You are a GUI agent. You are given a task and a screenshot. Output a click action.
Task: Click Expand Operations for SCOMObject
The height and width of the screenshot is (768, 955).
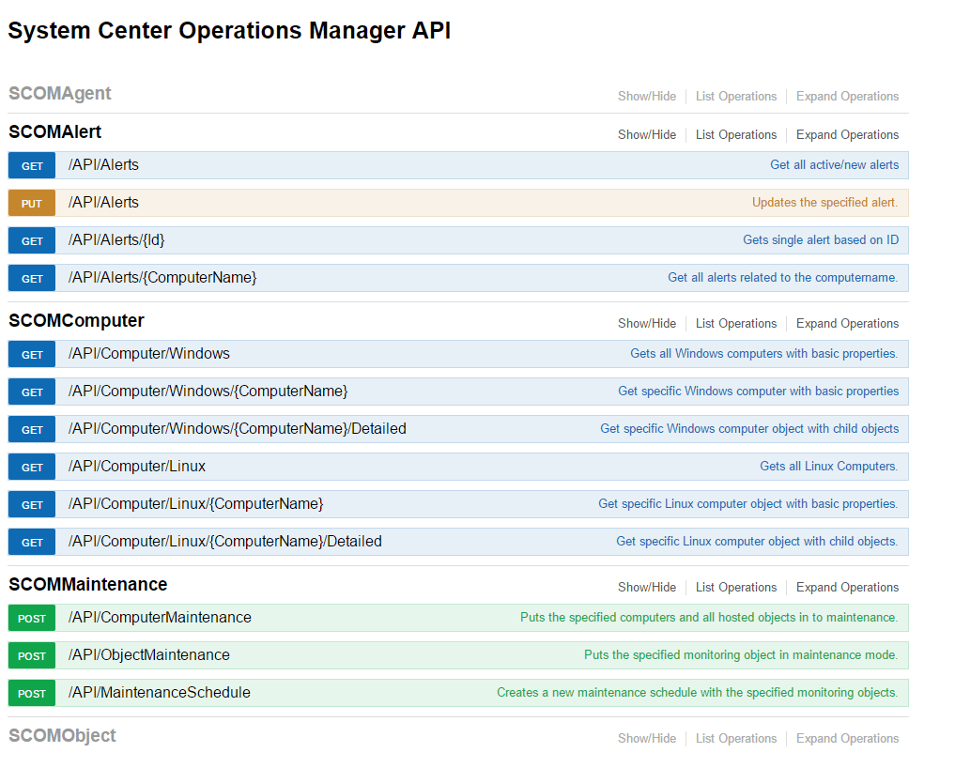[847, 738]
